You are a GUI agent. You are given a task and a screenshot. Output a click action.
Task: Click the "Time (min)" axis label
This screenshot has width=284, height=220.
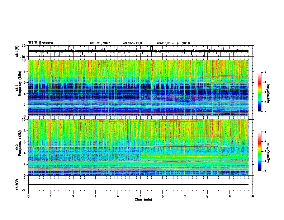coord(143,200)
